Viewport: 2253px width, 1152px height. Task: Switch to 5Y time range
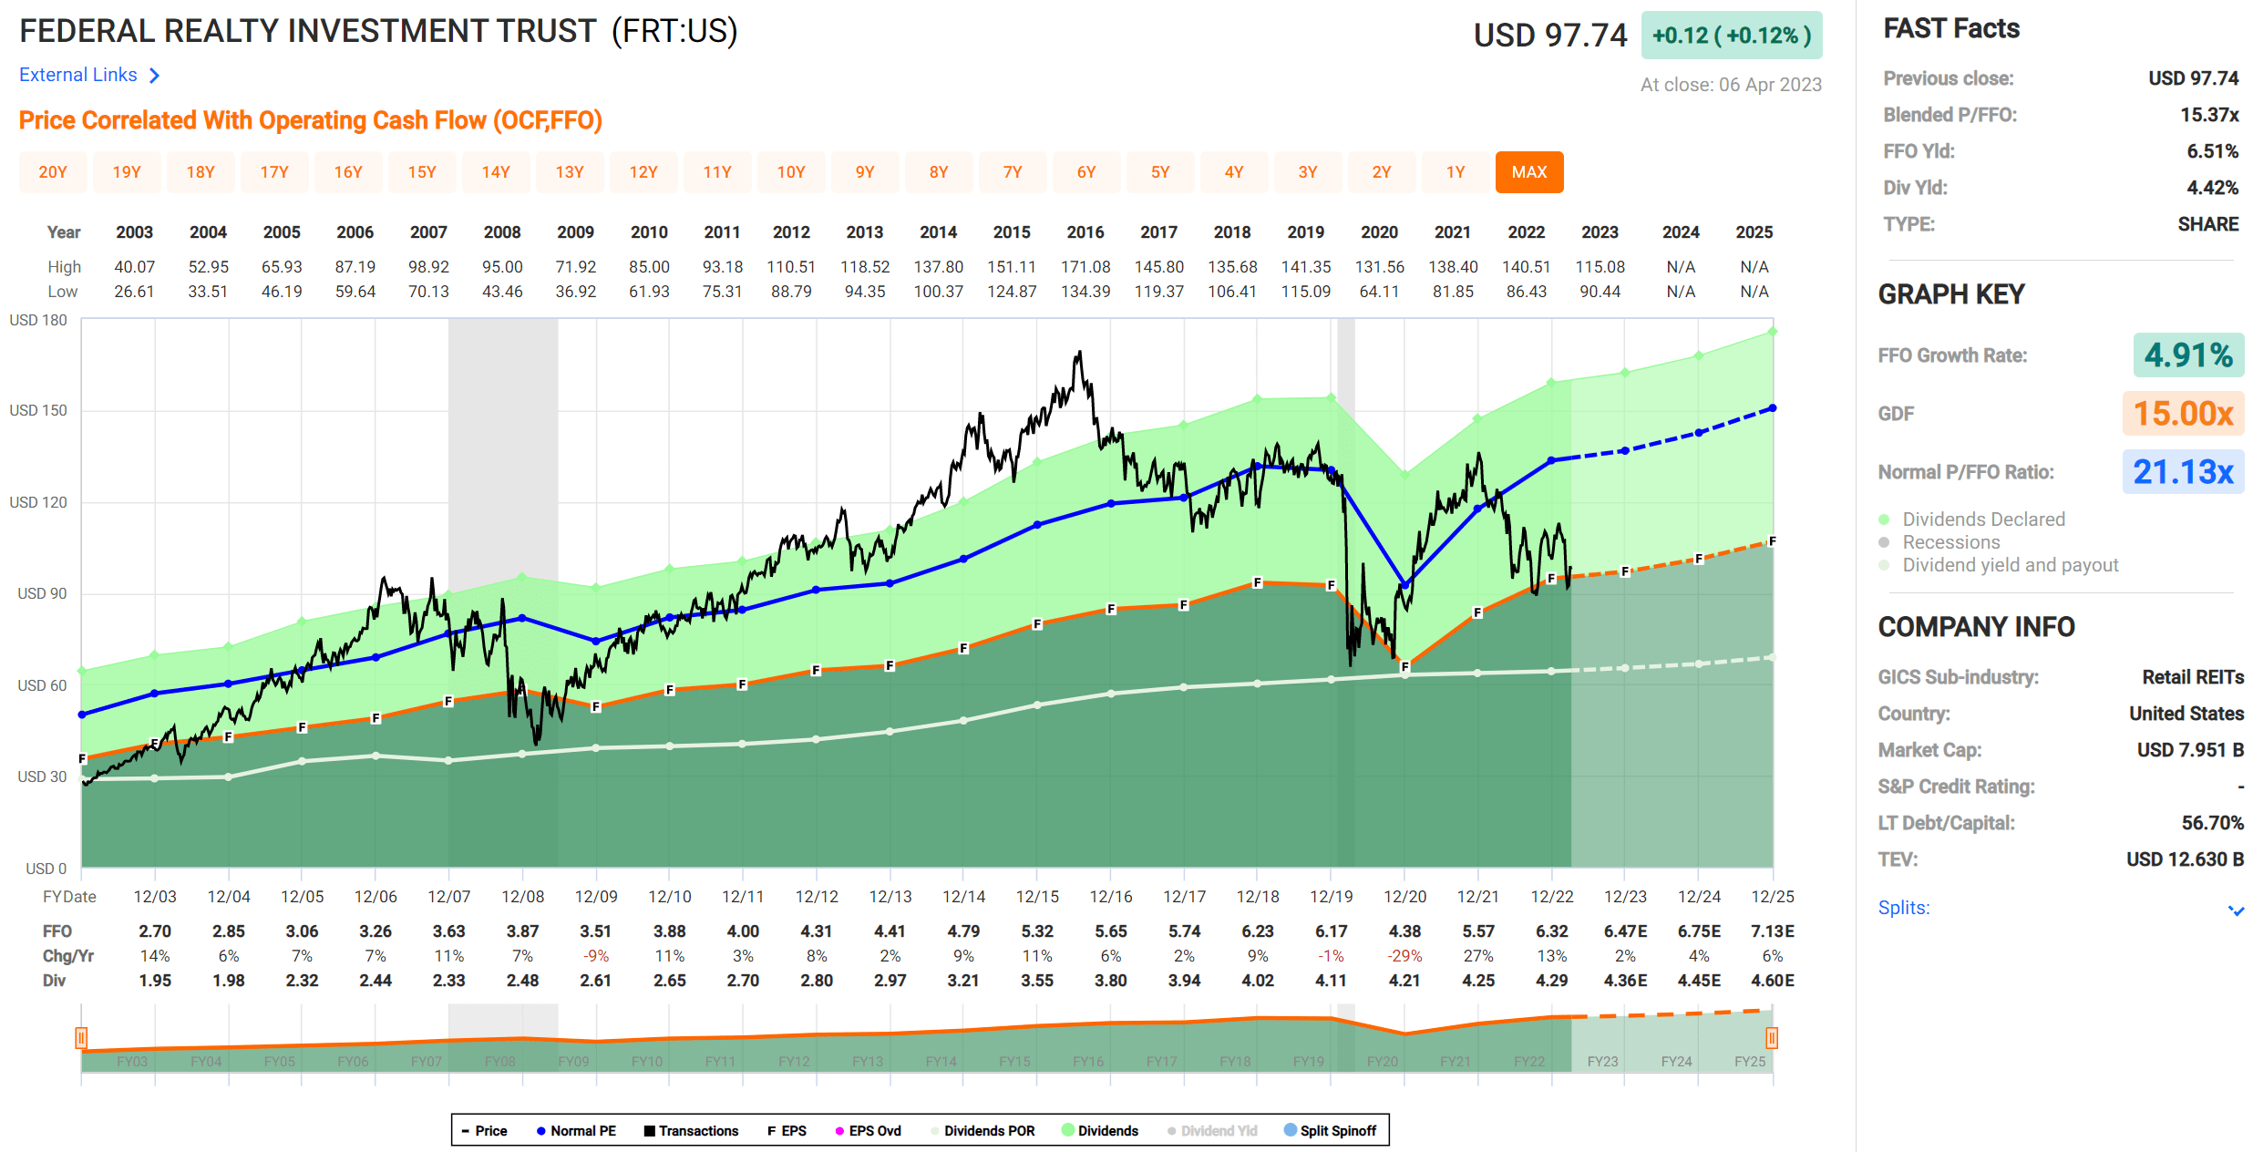(x=1160, y=172)
